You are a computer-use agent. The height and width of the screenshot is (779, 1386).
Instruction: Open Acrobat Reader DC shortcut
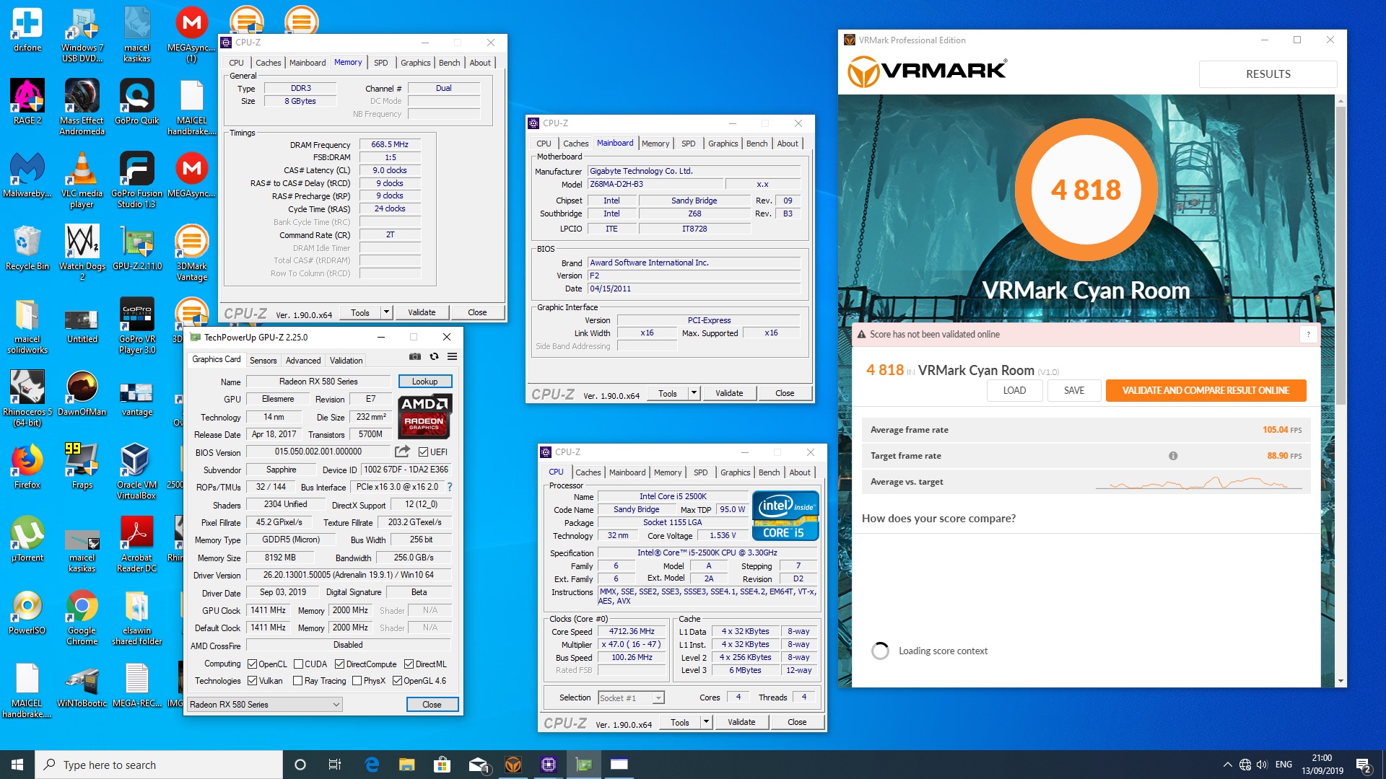pyautogui.click(x=136, y=544)
